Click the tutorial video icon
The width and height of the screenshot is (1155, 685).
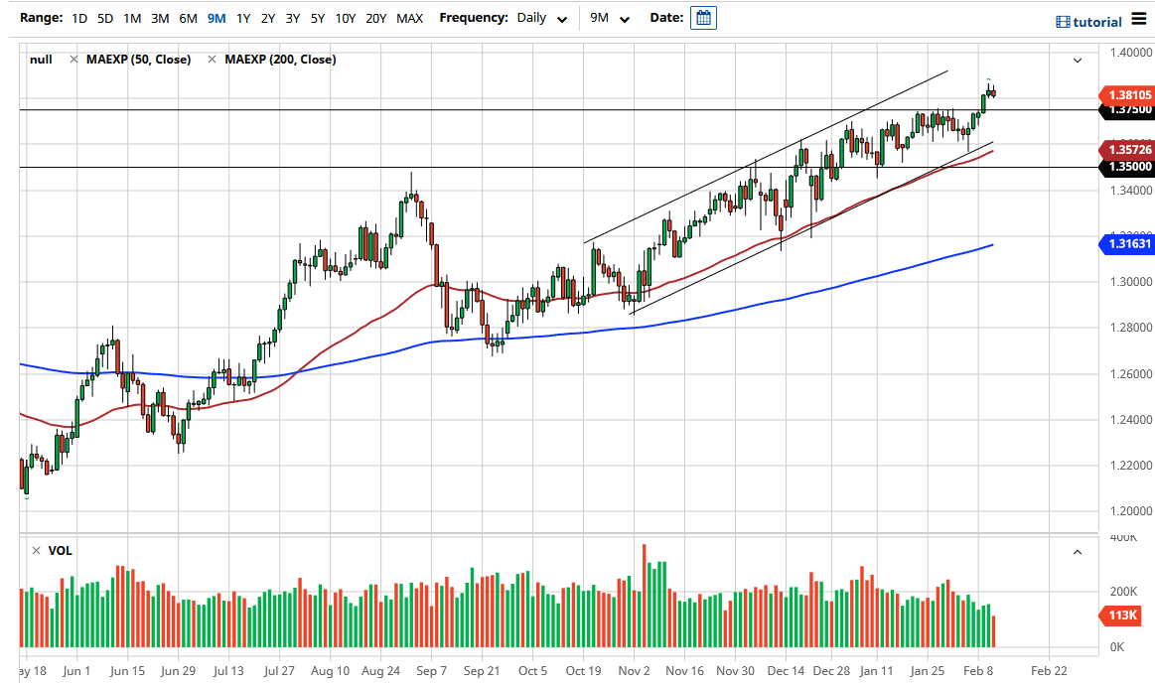coord(1062,21)
